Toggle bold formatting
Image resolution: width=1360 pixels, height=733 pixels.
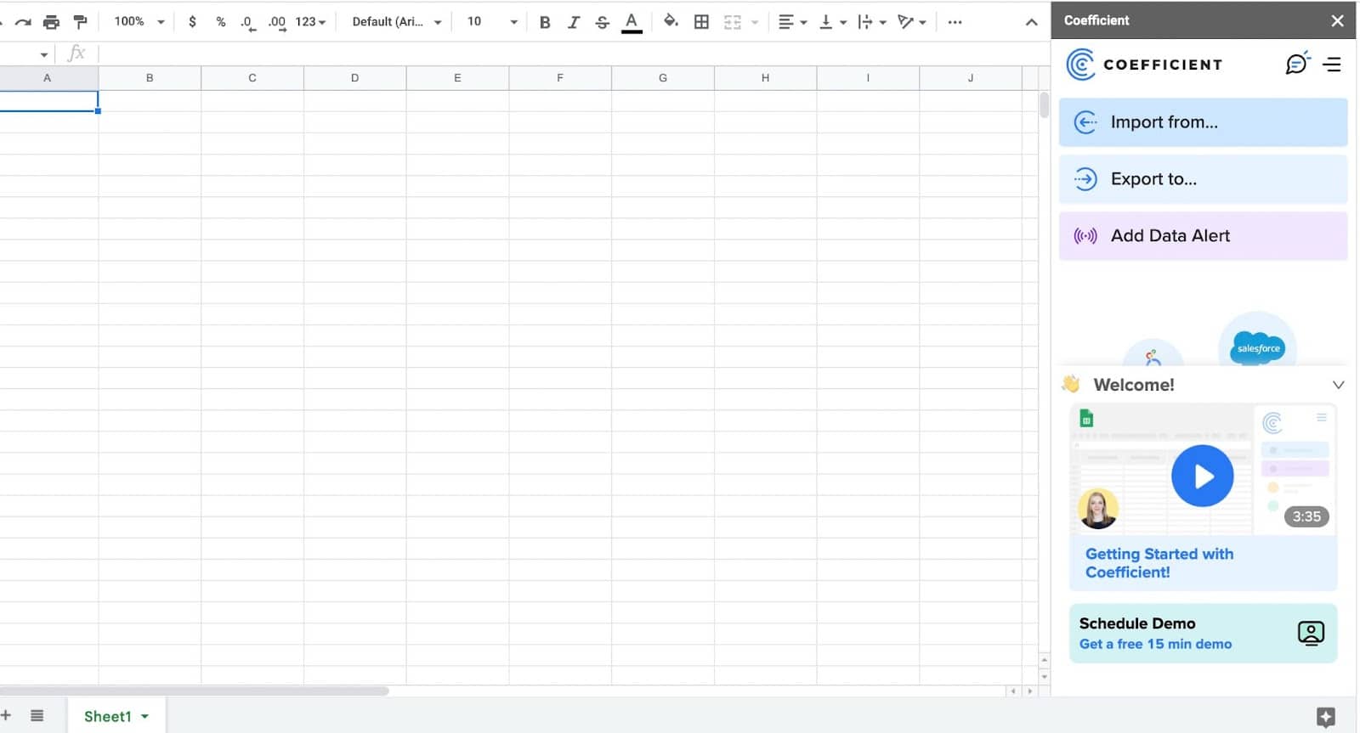545,22
